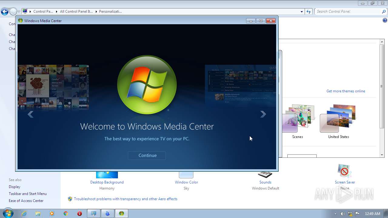Open the Windows Start menu
The height and width of the screenshot is (218, 388).
tap(8, 213)
